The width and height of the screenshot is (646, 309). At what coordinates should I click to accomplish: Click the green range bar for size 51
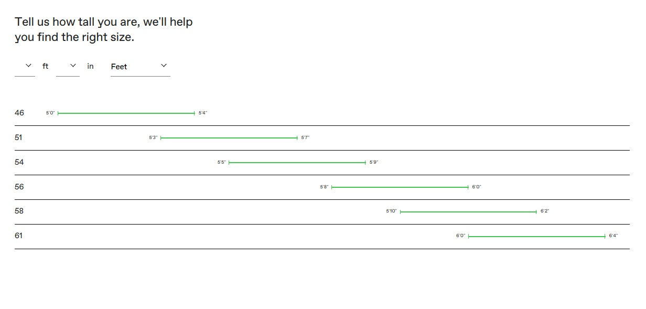(x=229, y=138)
